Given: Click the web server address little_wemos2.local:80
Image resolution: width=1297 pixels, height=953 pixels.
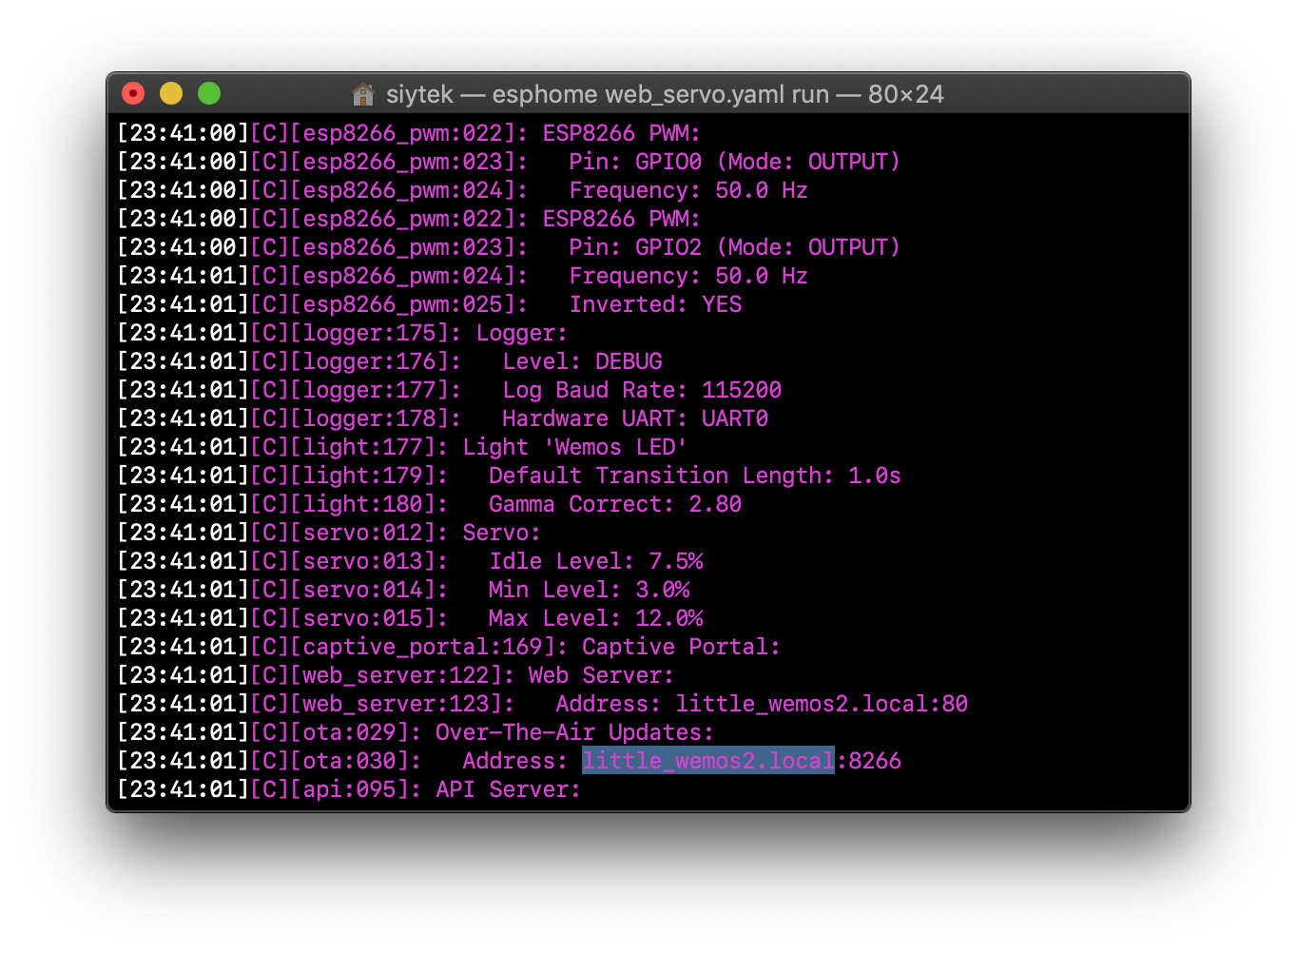Looking at the screenshot, I should click(x=821, y=704).
